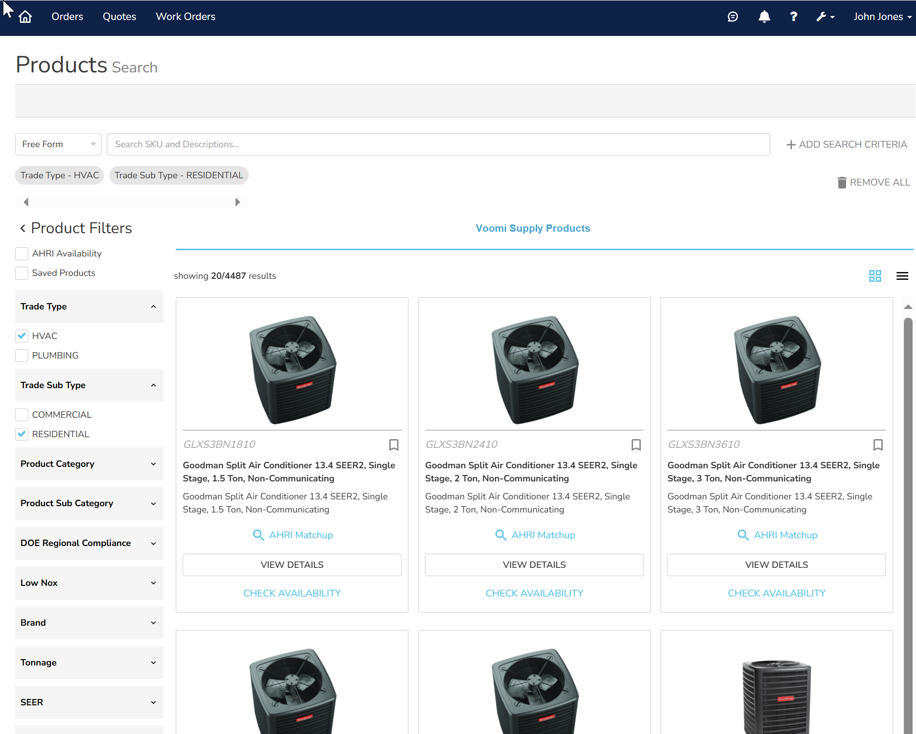Viewport: 916px width, 734px height.
Task: Click the GLXS3BN1810 product image
Action: [292, 369]
